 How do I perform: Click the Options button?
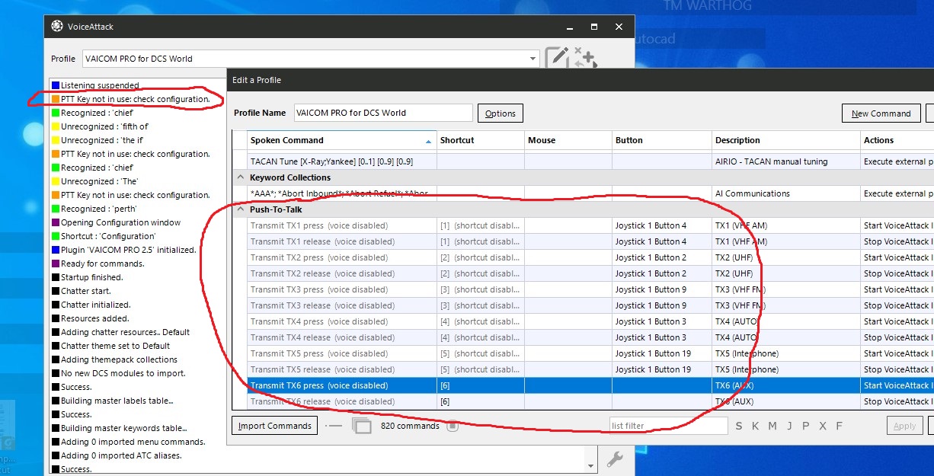pyautogui.click(x=501, y=113)
